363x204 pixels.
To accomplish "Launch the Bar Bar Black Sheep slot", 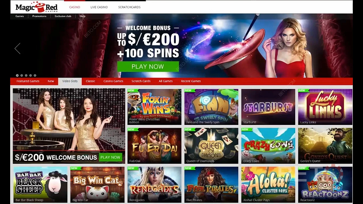I will pos(40,184).
